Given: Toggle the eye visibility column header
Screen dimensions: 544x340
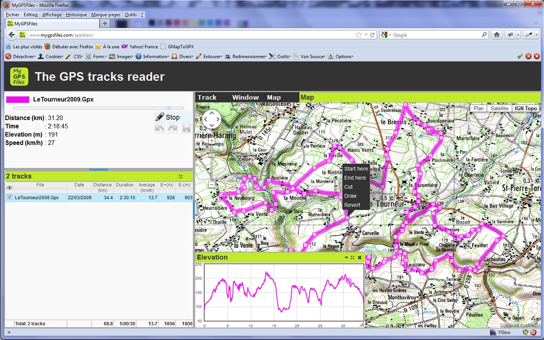Looking at the screenshot, I should (9, 188).
